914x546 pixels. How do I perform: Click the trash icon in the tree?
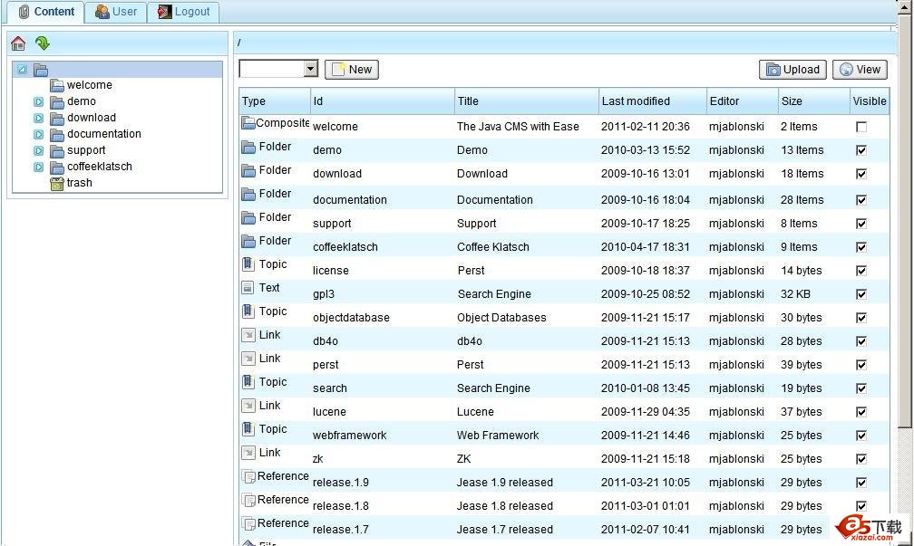pyautogui.click(x=57, y=183)
